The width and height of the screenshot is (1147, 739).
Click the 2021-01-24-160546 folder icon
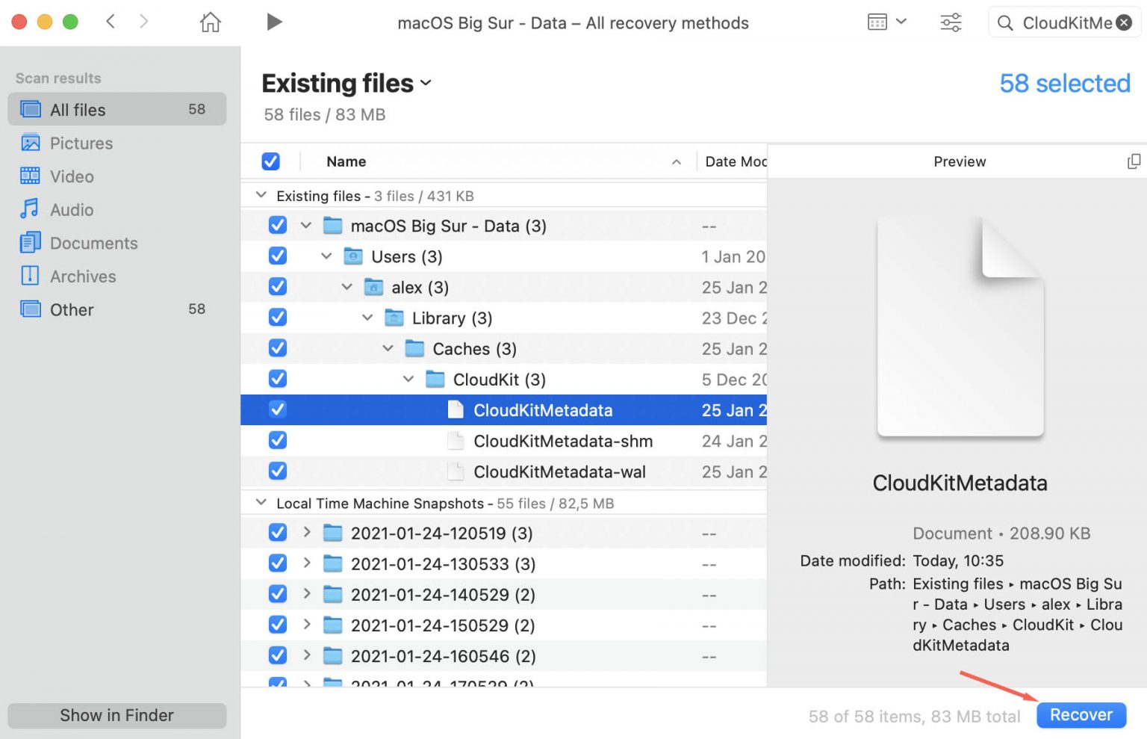pyautogui.click(x=332, y=655)
